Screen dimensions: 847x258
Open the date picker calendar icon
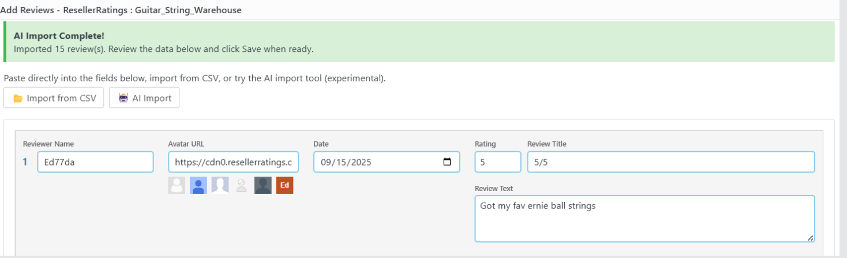447,162
